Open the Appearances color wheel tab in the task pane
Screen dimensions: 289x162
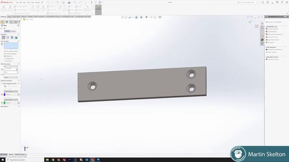pyautogui.click(x=262, y=40)
